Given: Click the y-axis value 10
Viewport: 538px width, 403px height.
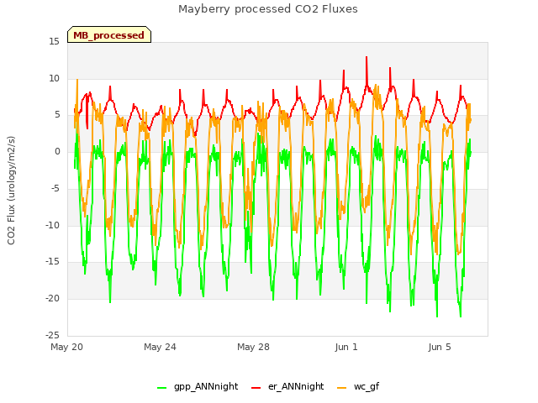Looking at the screenshot, I should tap(54, 78).
